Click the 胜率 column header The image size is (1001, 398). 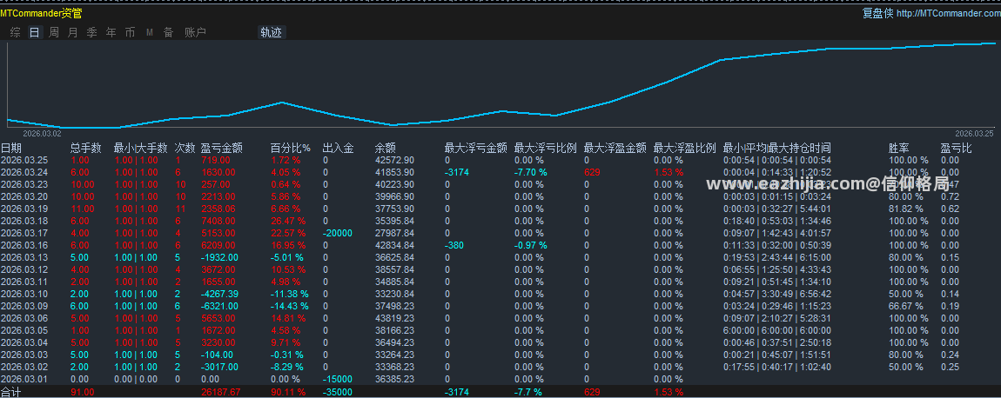coord(899,148)
